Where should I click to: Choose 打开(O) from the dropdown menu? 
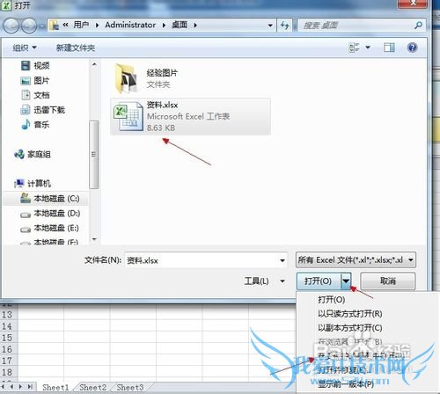point(332,300)
